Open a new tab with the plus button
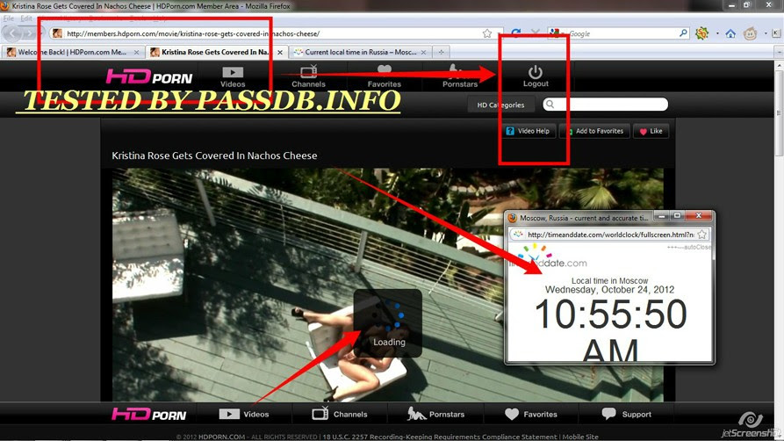 pyautogui.click(x=441, y=52)
